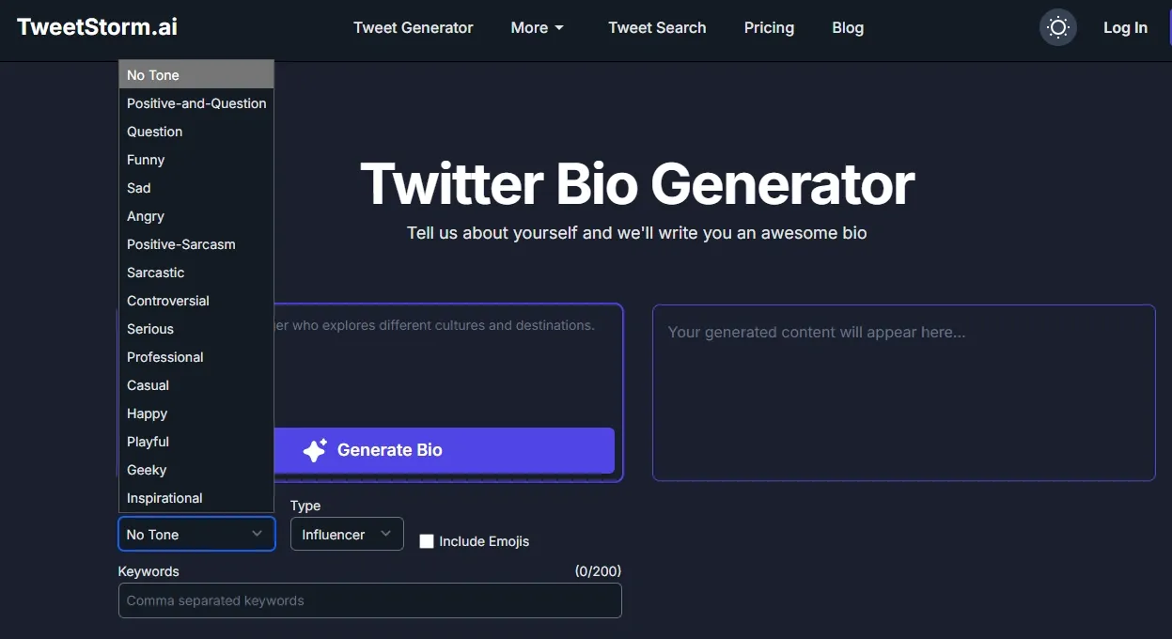Image resolution: width=1172 pixels, height=639 pixels.
Task: Click the sparkle icon on Generate Bio
Action: tap(314, 449)
